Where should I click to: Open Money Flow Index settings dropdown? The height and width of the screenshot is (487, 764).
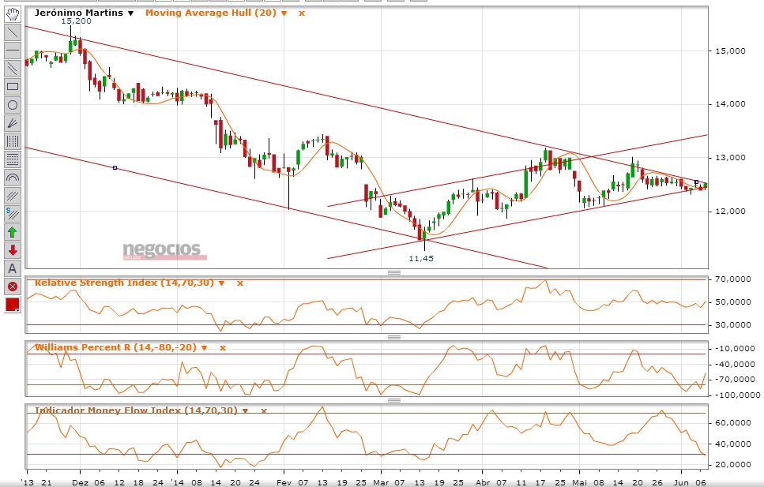[245, 411]
